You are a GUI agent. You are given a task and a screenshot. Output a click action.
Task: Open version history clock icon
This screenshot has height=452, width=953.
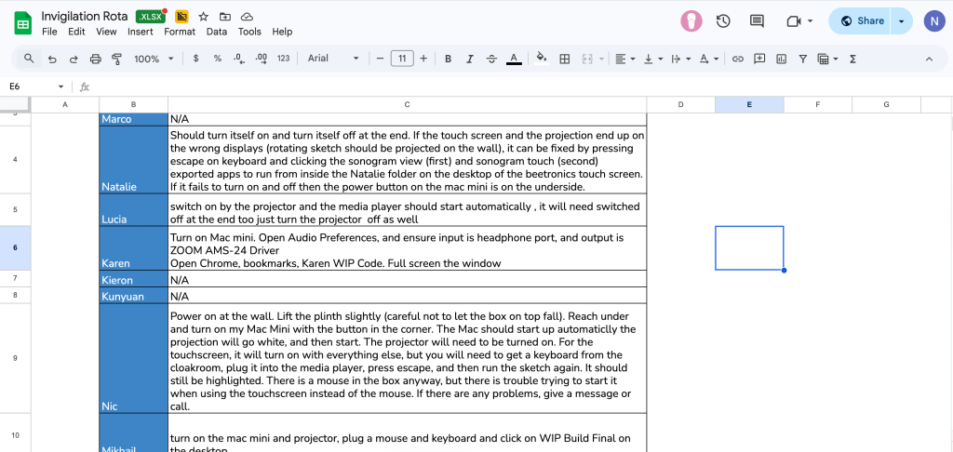point(723,21)
